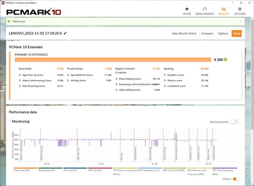Click the App Start-up chart marker
This screenshot has height=186, width=254.
coord(78,154)
